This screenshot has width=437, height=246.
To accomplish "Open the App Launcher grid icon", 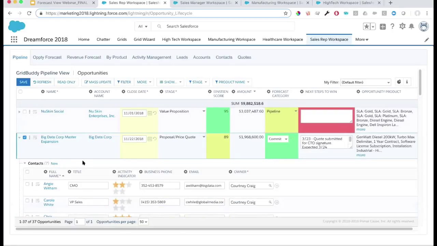I will [x=14, y=40].
